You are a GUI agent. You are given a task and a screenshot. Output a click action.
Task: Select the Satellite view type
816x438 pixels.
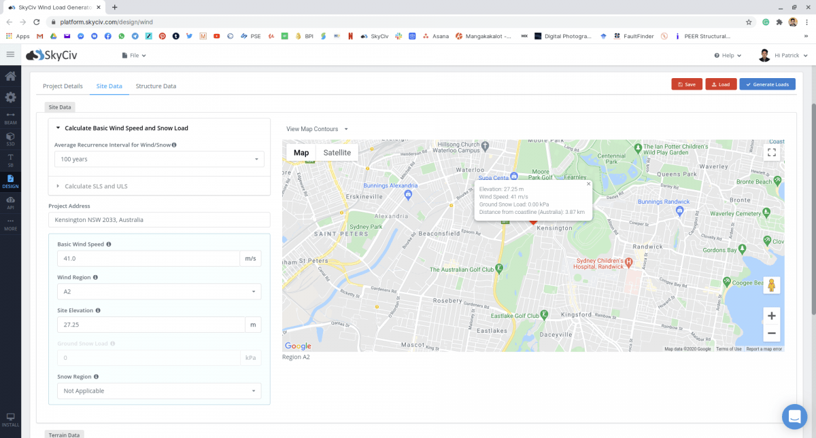click(x=337, y=153)
